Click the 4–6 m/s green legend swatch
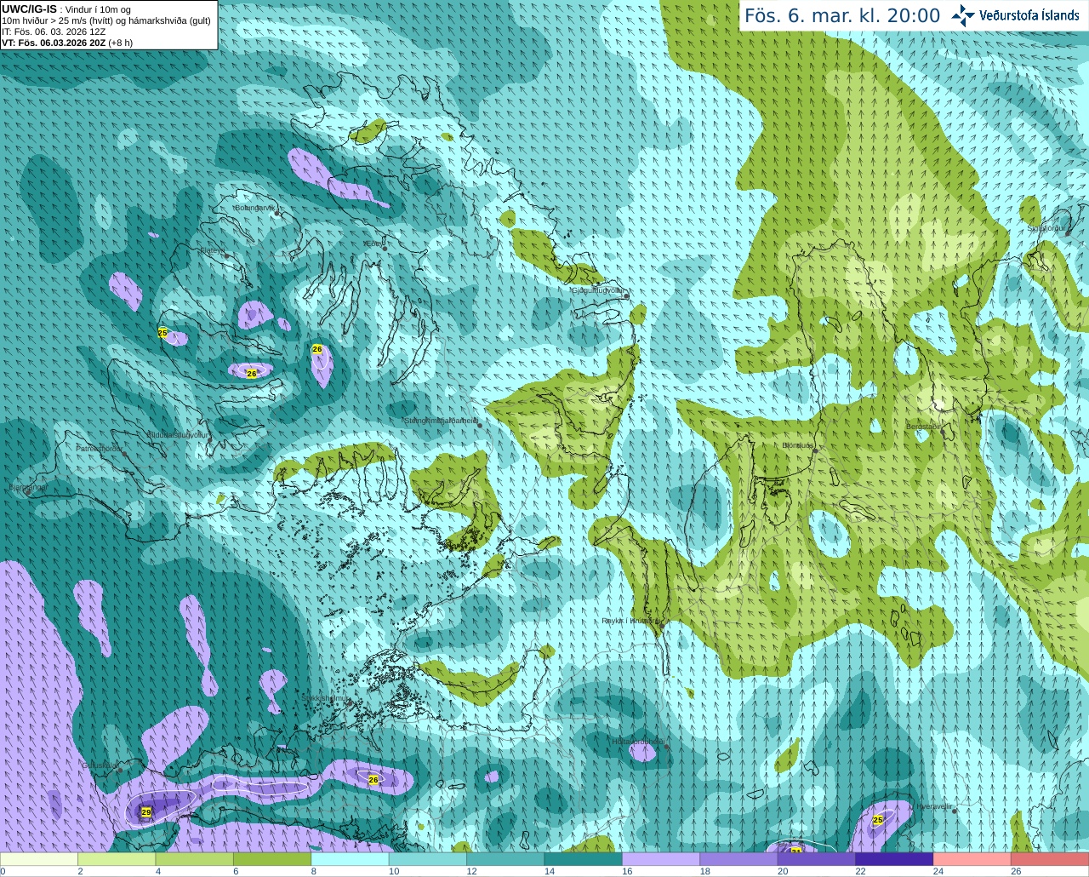 pos(195,859)
